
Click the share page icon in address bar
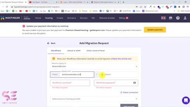click(x=141, y=7)
